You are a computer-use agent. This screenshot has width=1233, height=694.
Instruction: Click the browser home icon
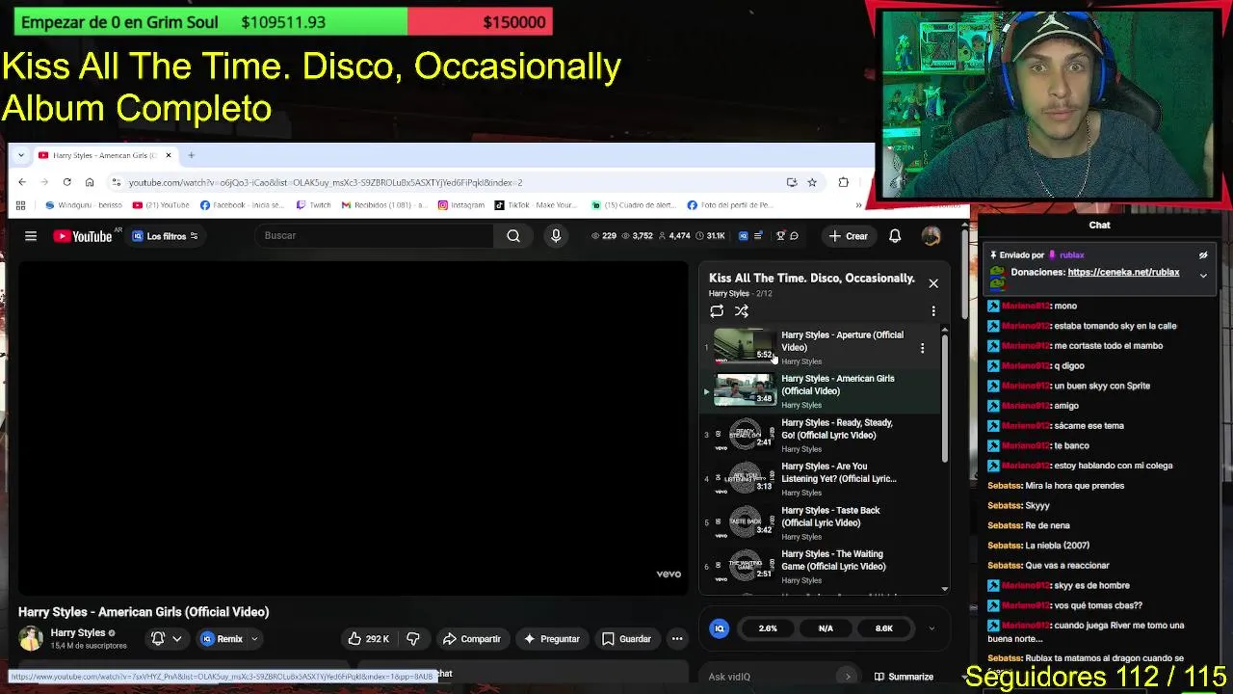(x=90, y=182)
